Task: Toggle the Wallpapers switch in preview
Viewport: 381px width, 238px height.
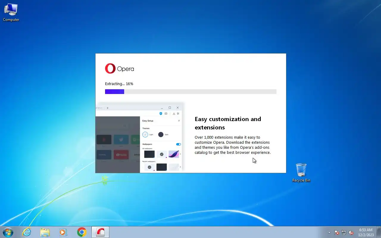Action: tap(178, 144)
